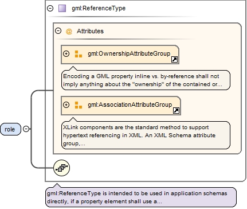Expand gml:OwnershipAttributeGroup

click(x=66, y=54)
